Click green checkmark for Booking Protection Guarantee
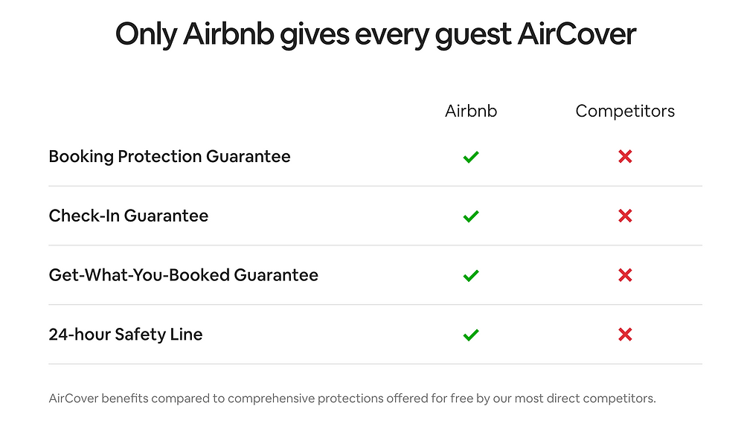This screenshot has height=429, width=744. [x=471, y=157]
